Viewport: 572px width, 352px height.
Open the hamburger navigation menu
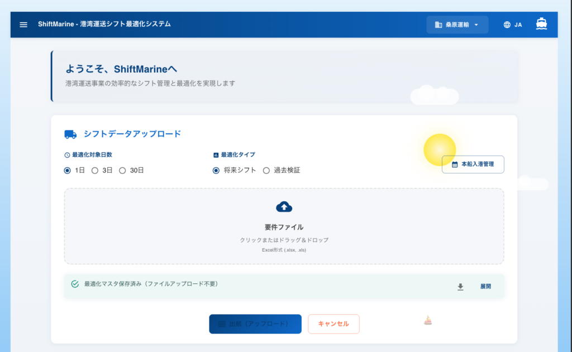tap(23, 24)
